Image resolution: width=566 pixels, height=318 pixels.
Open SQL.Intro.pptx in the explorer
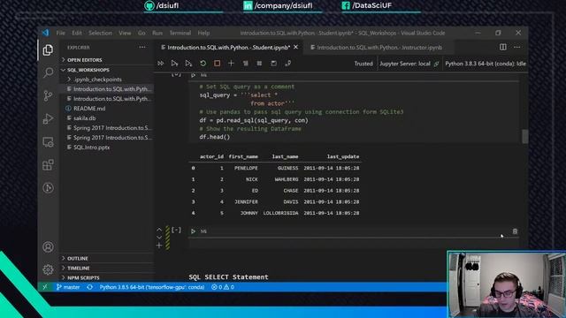(x=91, y=148)
